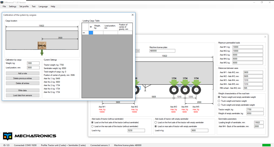Screen dimensions: 274x147
Task: Select Truck weight and tractor weight option
Action: pos(219,101)
